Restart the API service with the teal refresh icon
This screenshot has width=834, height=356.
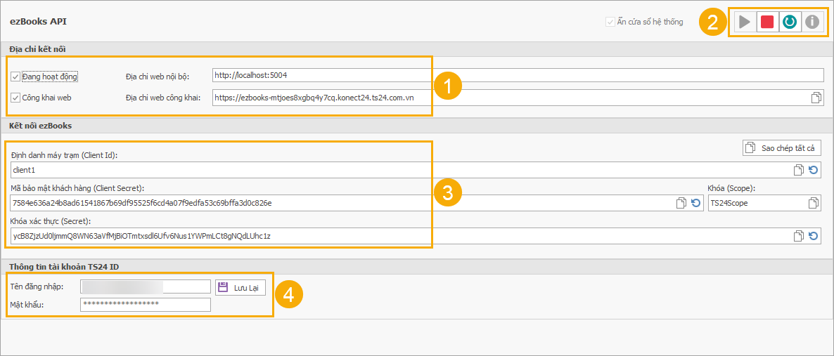(789, 22)
